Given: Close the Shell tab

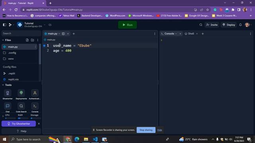Looking at the screenshot, I should point(197,34).
